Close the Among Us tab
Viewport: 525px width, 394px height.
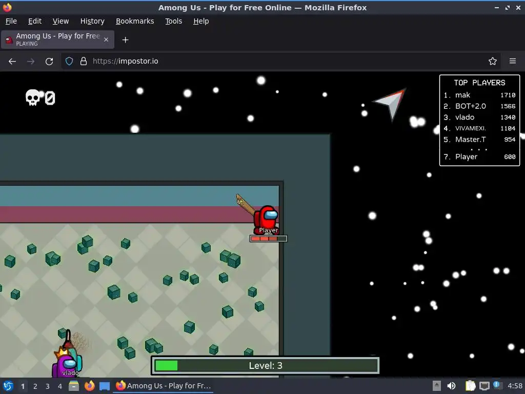[x=106, y=40]
